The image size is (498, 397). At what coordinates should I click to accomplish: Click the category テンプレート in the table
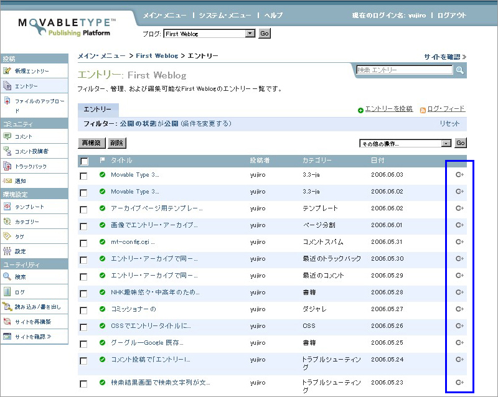tap(320, 208)
